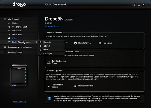The height and width of the screenshot is (108, 151).
Task: Open Warnungen settings from submenu
Action: 51,54
